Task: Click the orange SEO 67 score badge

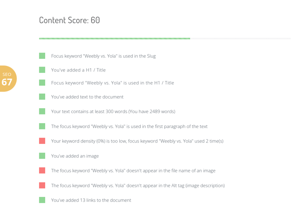Action: pyautogui.click(x=7, y=79)
